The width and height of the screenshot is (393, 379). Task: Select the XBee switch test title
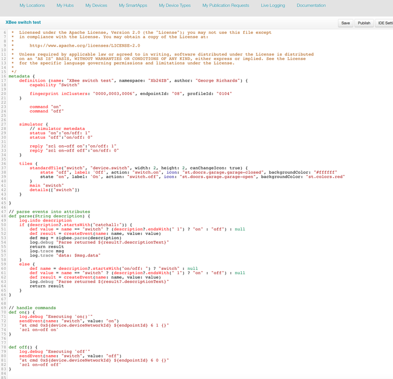coord(23,22)
